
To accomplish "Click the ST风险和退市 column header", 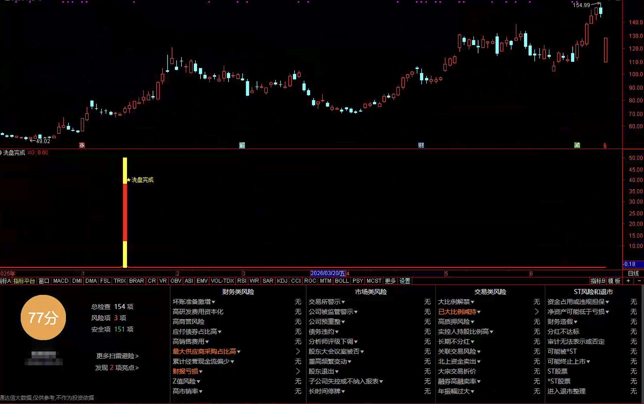I will 593,292.
